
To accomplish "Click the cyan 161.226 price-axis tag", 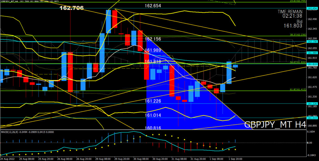I will [312, 103].
